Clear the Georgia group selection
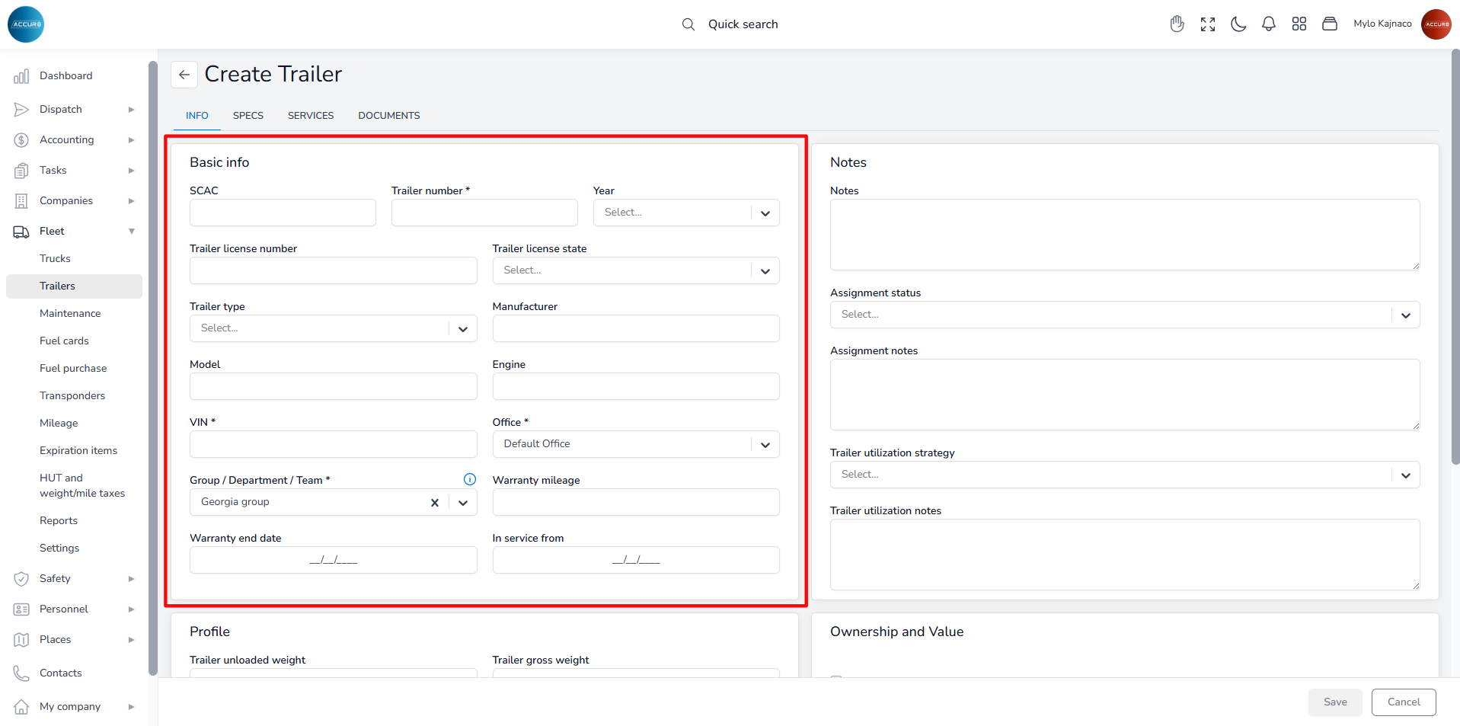 coord(435,503)
